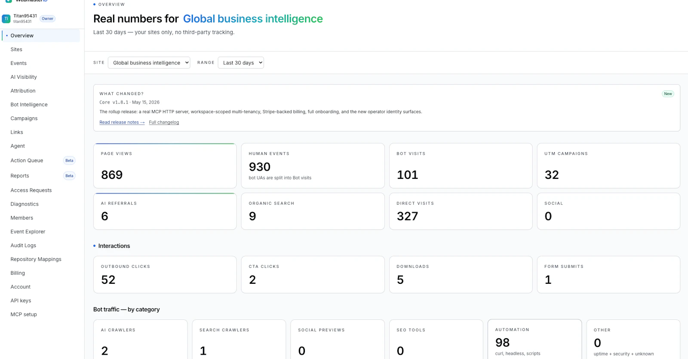
Task: Select the Page Views card showing 869
Action: tap(165, 166)
